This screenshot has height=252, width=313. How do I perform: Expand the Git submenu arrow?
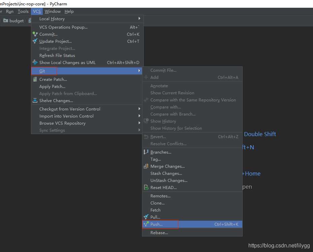pyautogui.click(x=139, y=70)
